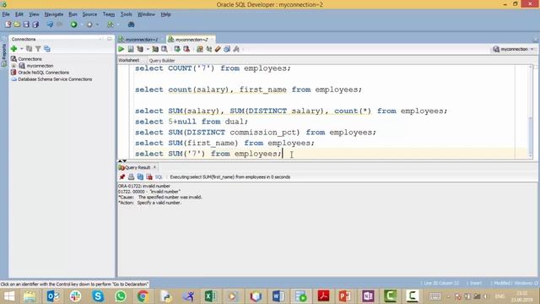The image size is (540, 304).
Task: Open Google Chrome from the taskbar
Action: pyautogui.click(x=143, y=296)
